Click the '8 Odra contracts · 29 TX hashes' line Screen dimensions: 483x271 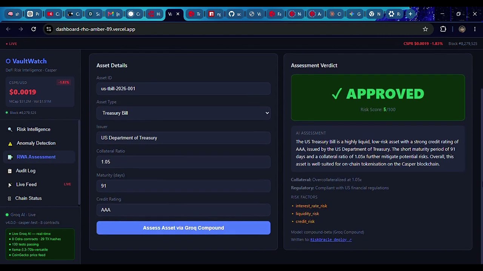point(35,239)
